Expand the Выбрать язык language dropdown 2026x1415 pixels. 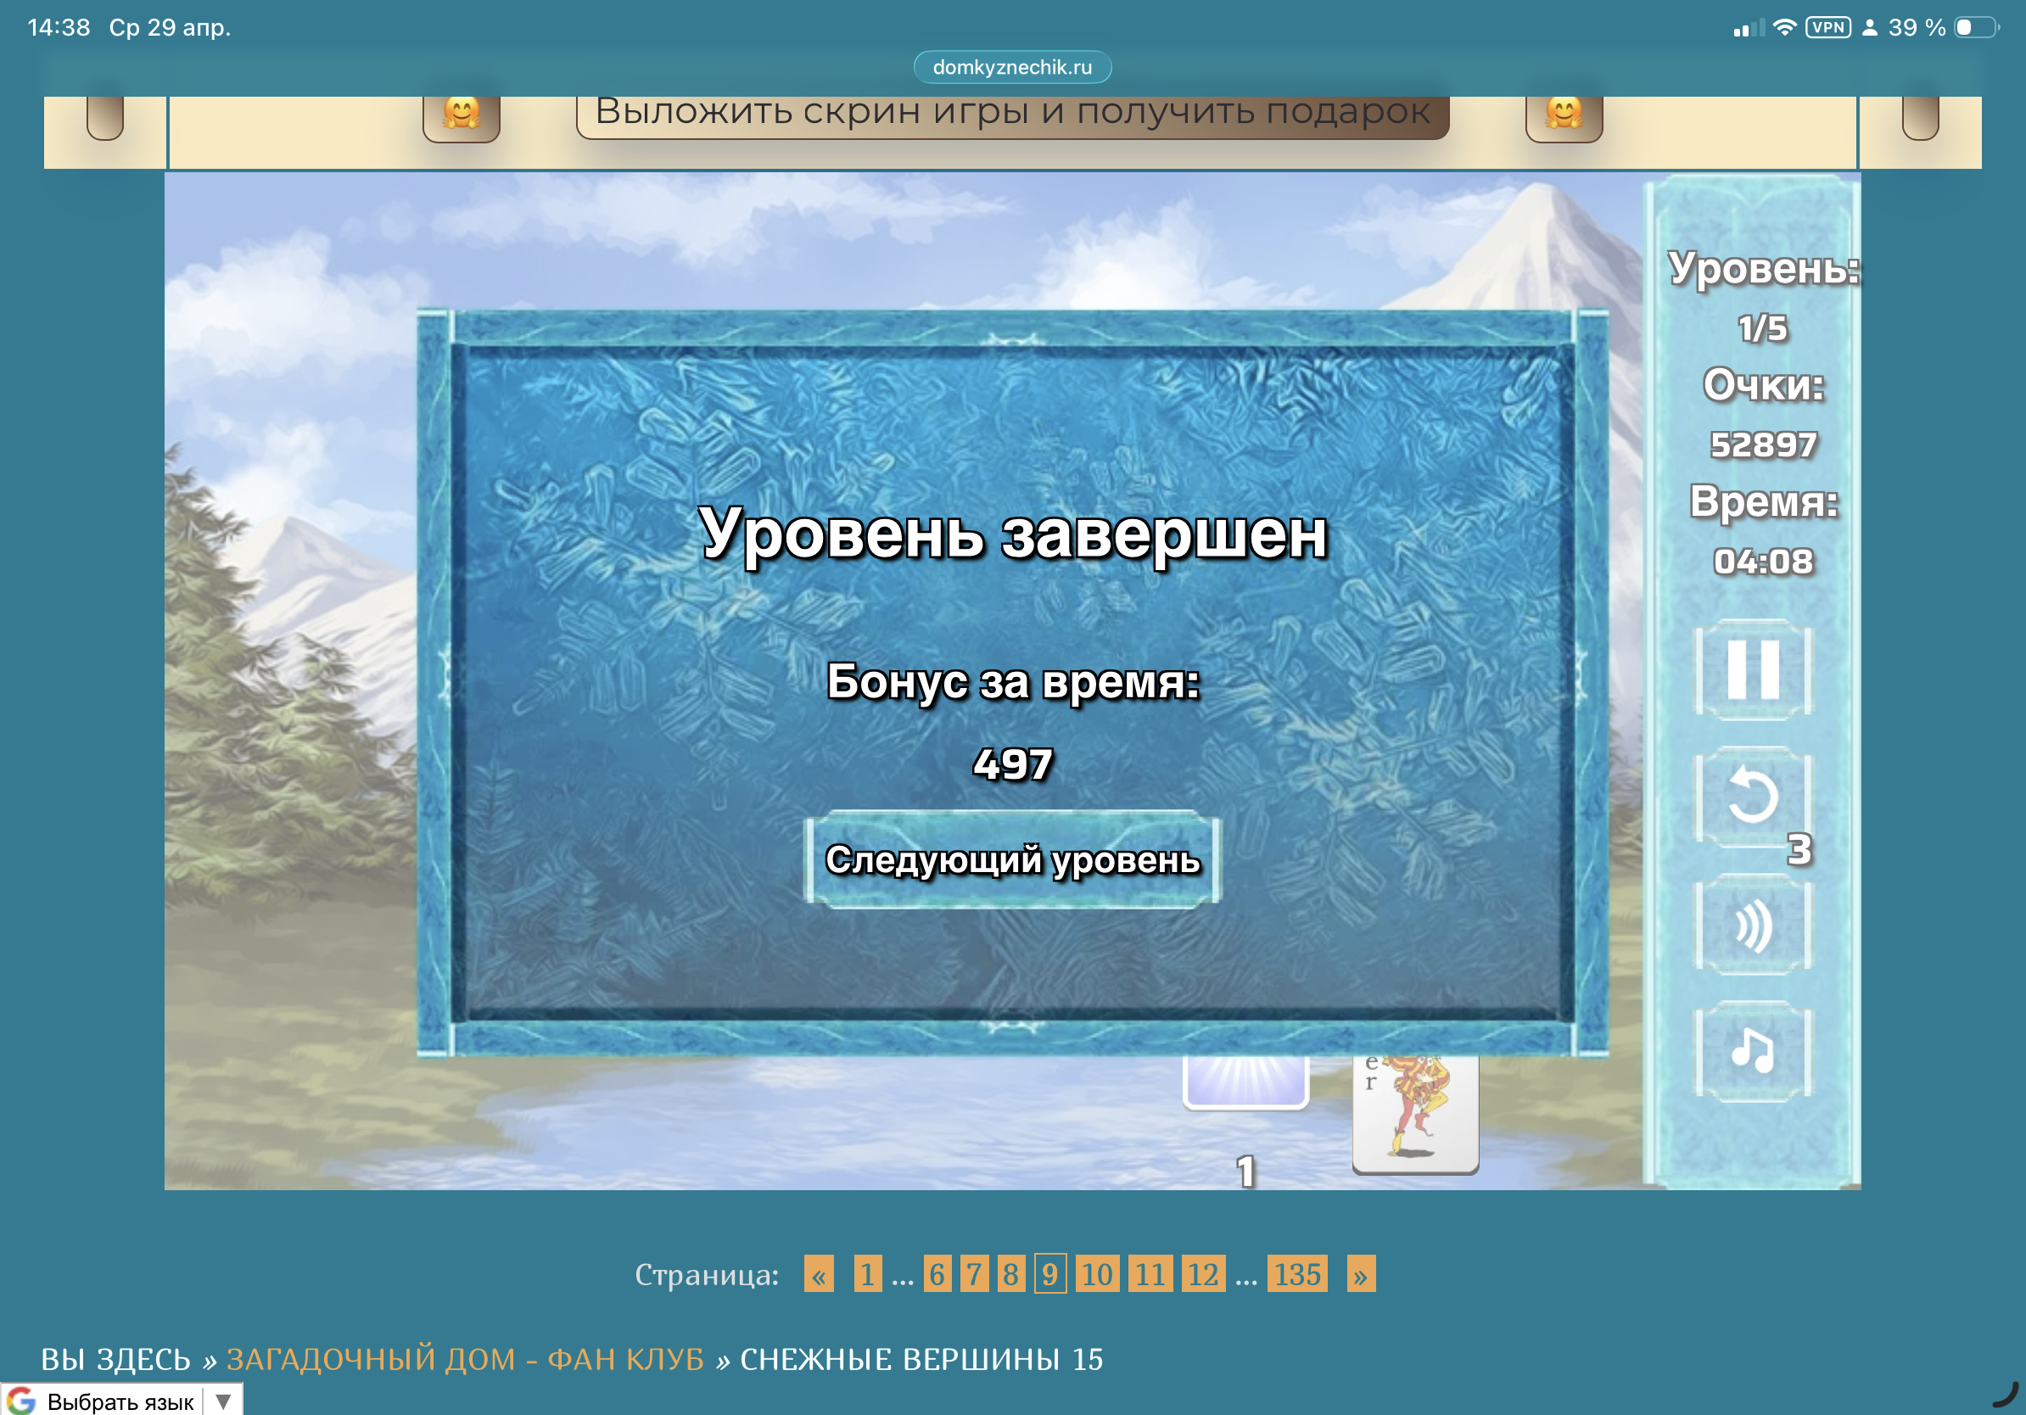(120, 1401)
